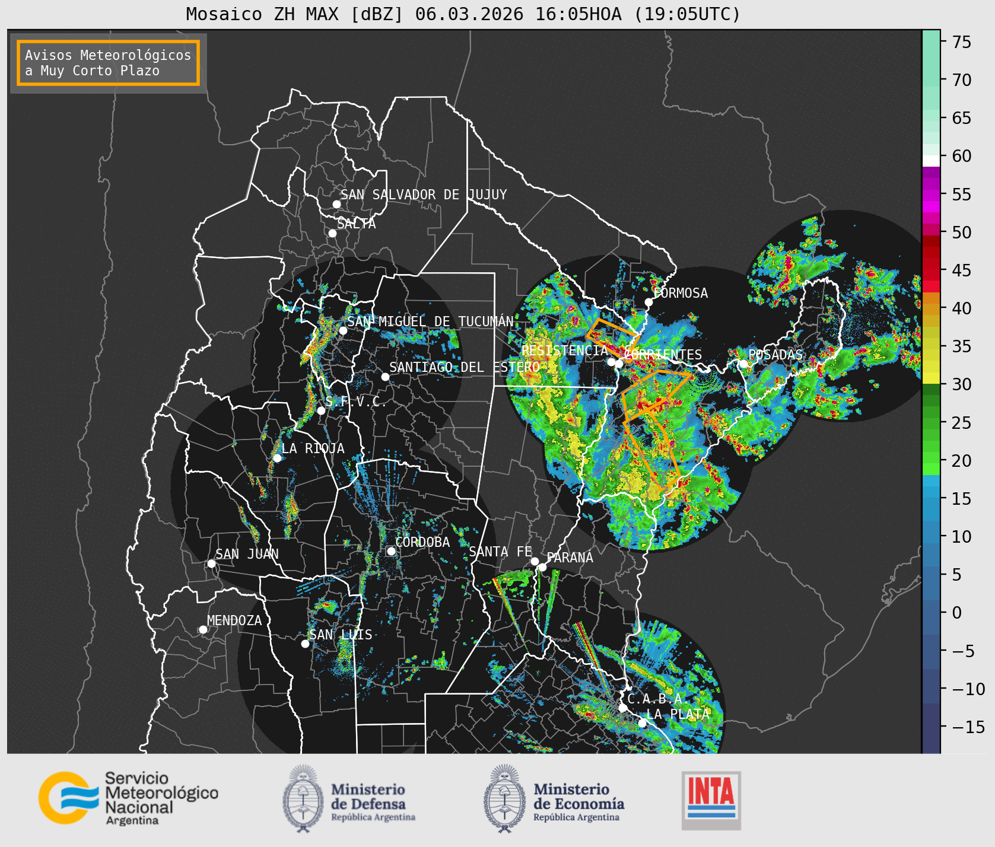
Task: Click the 'S.F.V.C.' city label
Action: [356, 402]
